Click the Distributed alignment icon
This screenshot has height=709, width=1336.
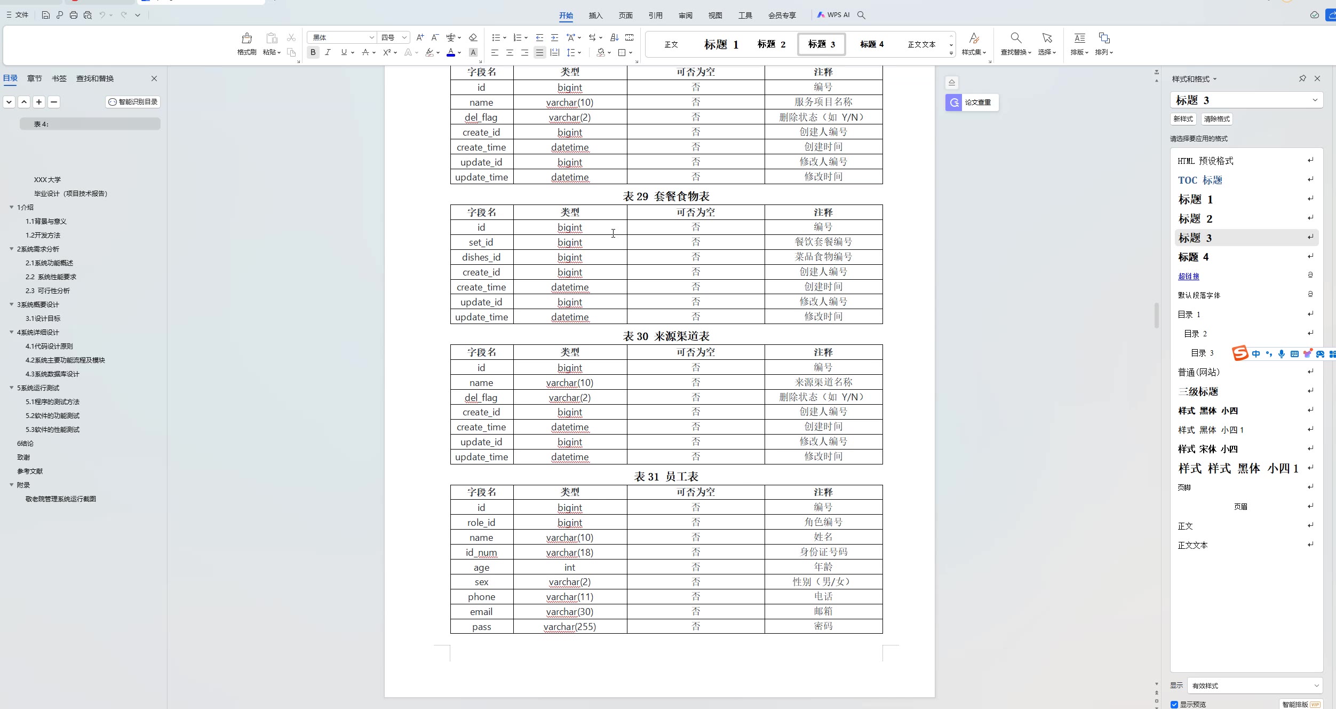point(555,52)
